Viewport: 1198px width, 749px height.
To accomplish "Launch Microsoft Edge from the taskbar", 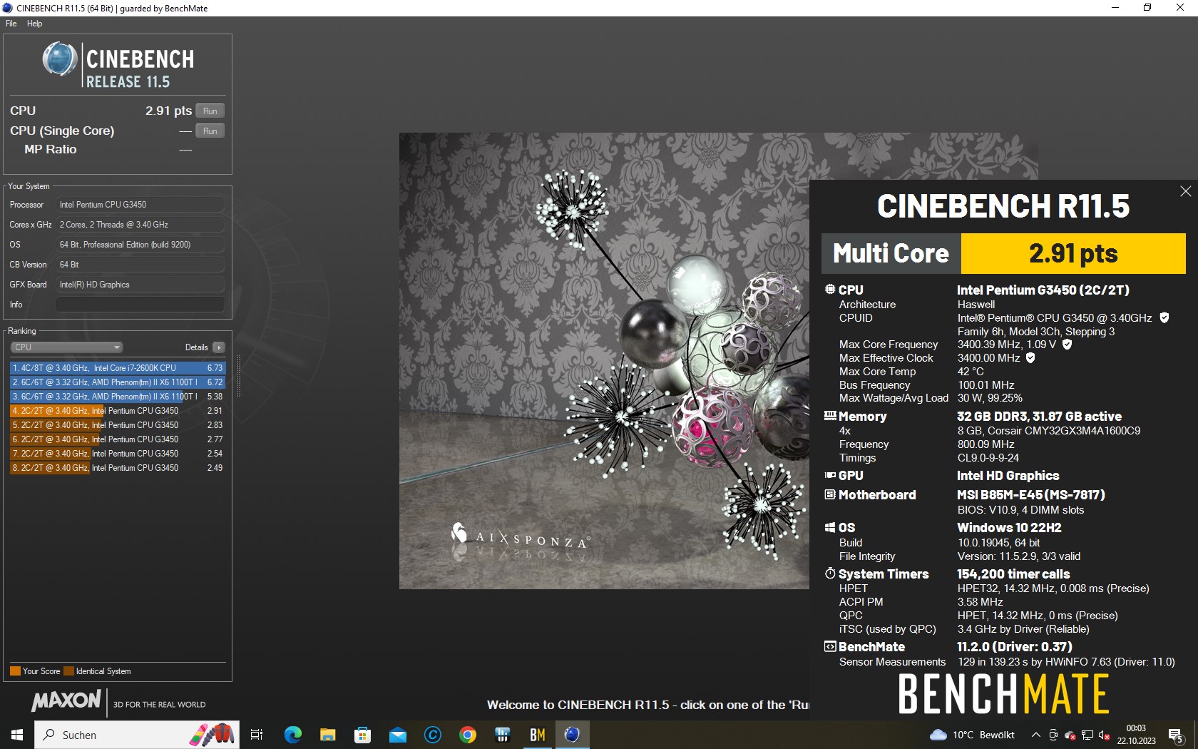I will point(292,735).
